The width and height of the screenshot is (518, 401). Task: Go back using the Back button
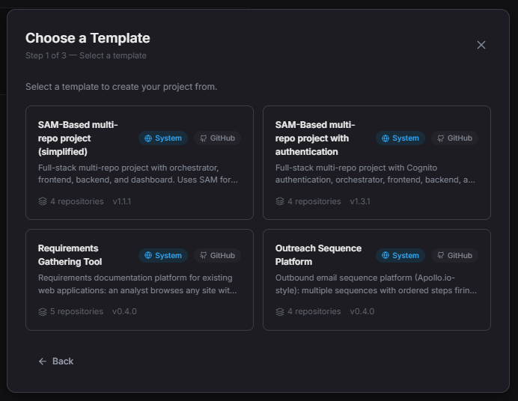point(56,361)
